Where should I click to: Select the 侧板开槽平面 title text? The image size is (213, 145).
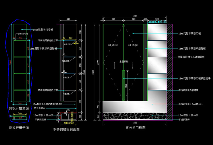coord(19,128)
